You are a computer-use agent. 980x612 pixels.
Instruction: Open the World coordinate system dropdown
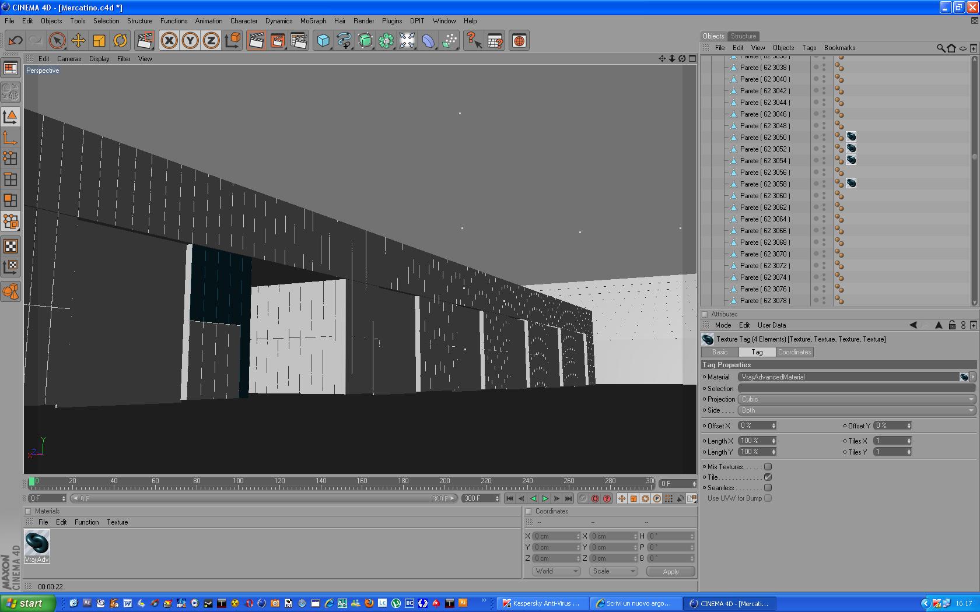(556, 571)
